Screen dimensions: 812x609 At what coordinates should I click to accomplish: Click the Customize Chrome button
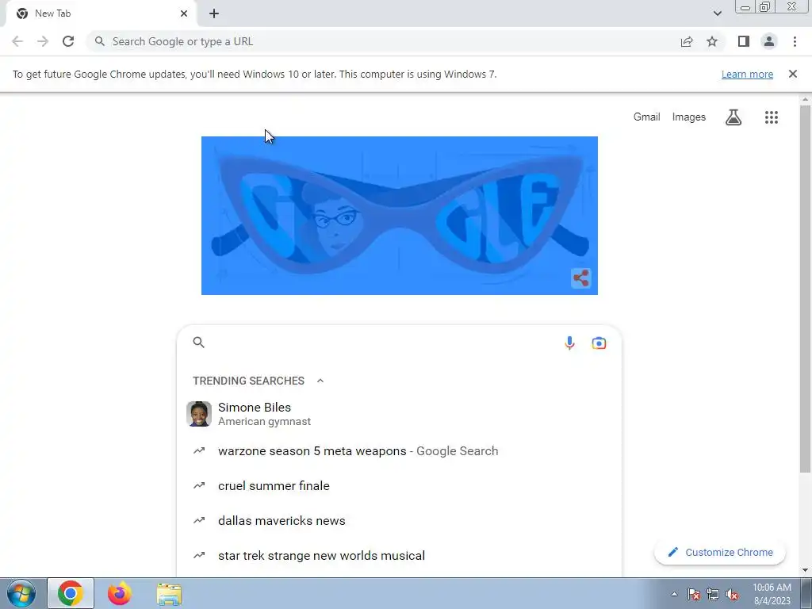(720, 553)
